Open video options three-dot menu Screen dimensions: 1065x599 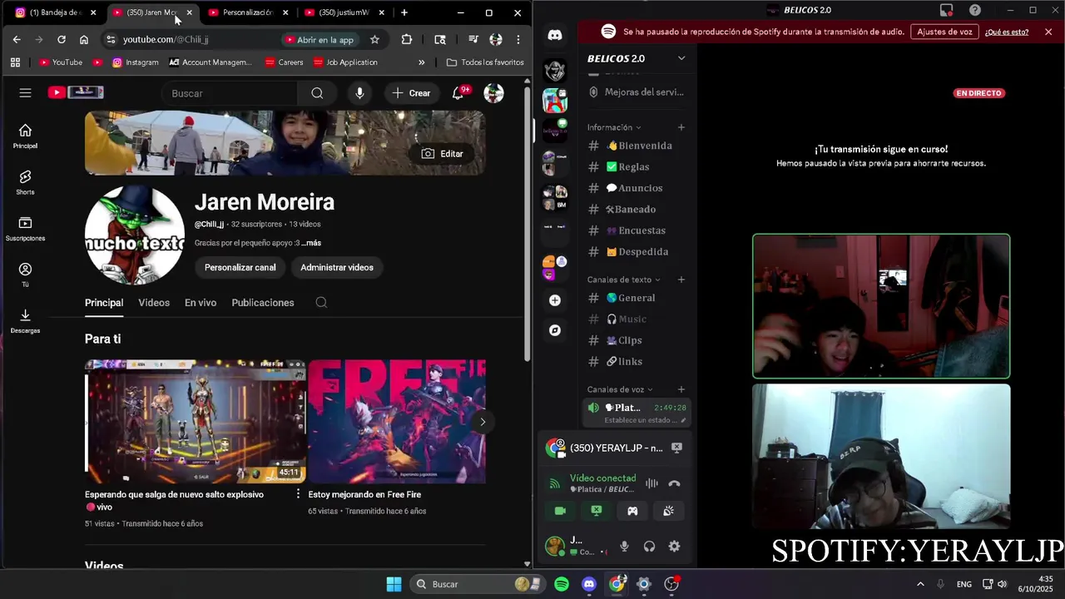point(298,494)
